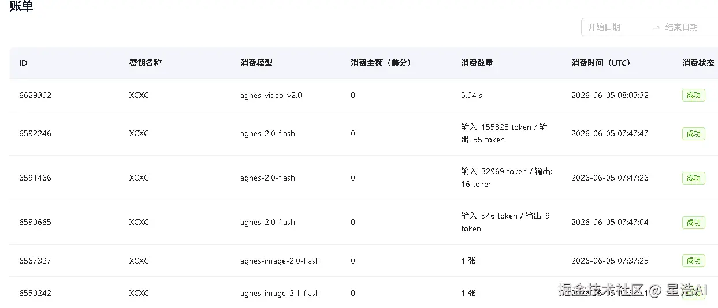Click timestamp 2026-06-05 07:47:04

[x=609, y=222]
